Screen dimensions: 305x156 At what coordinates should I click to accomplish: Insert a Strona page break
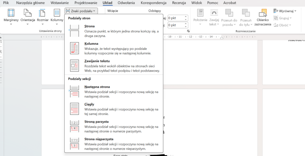pos(114,31)
